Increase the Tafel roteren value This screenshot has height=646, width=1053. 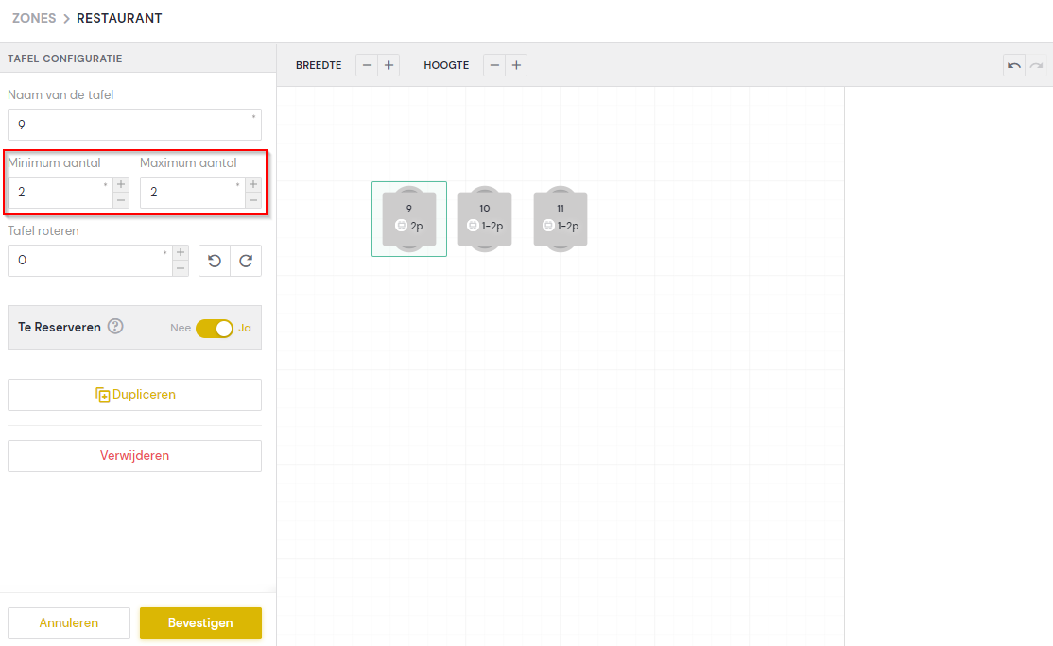(x=181, y=252)
